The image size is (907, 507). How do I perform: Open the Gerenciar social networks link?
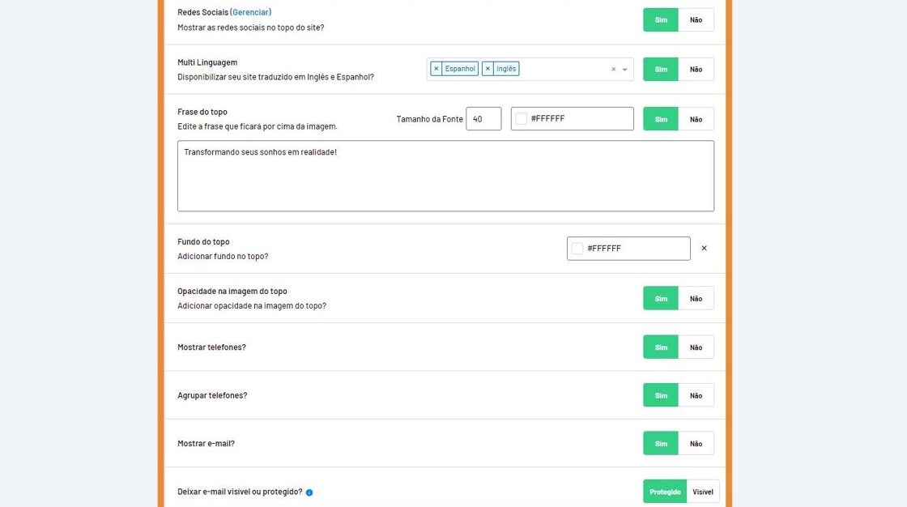point(251,12)
